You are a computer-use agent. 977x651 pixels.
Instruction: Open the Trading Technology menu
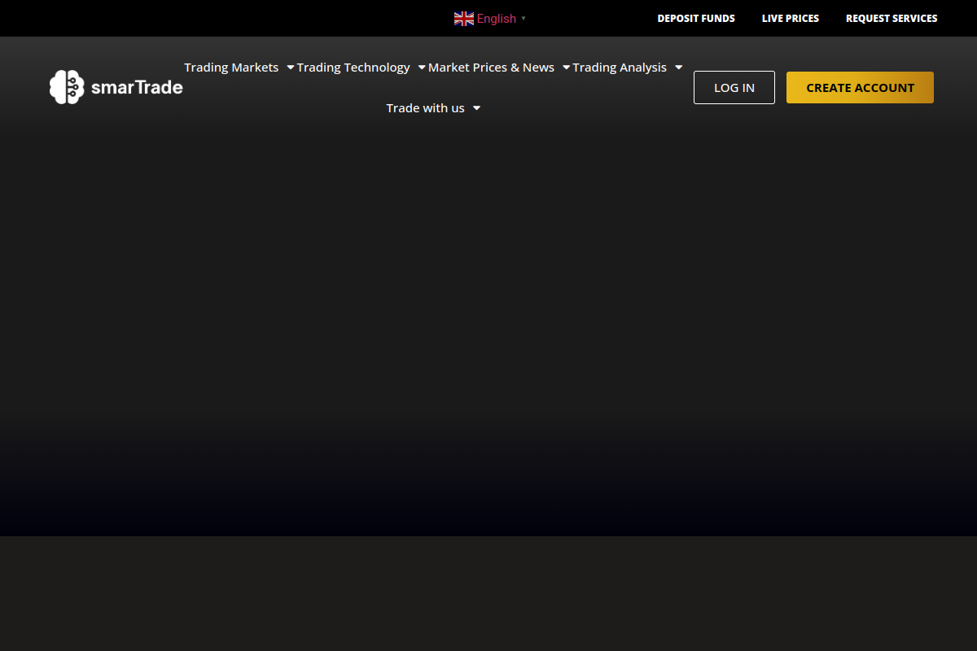pyautogui.click(x=353, y=68)
